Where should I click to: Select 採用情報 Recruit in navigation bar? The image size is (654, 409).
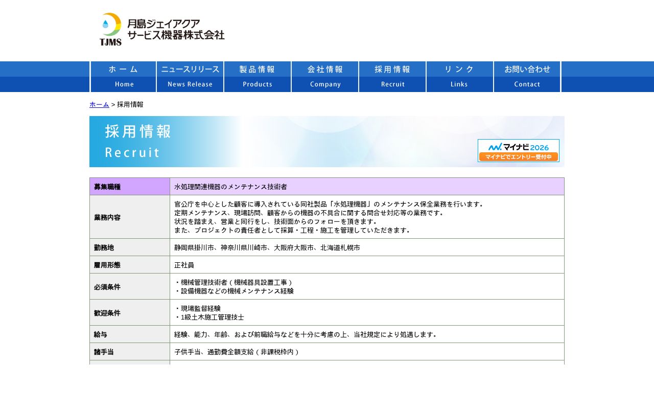[x=392, y=77]
